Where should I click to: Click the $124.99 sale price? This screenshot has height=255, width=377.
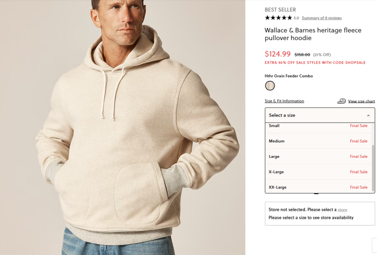click(x=278, y=54)
